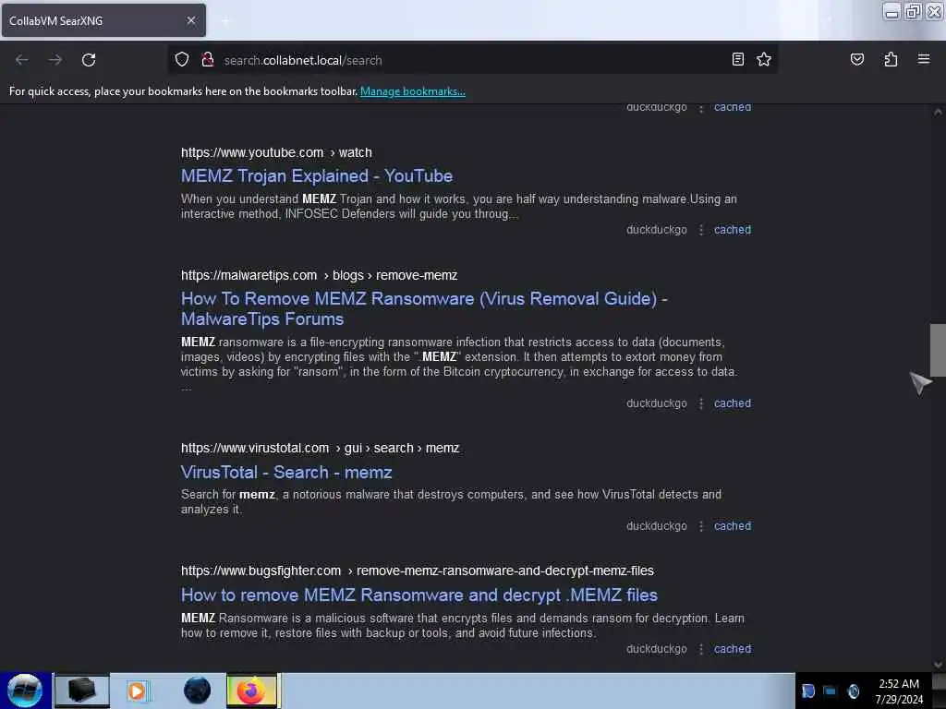Open the black box taskbar application

click(x=82, y=691)
